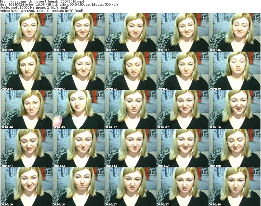Open the frame at 00:01:03

[x=79, y=71]
